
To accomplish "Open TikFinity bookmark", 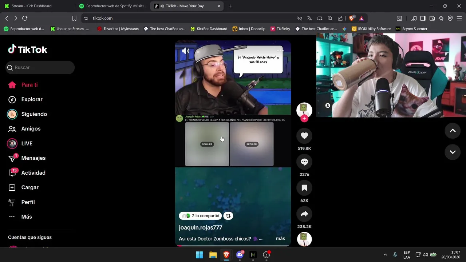I will click(x=280, y=29).
